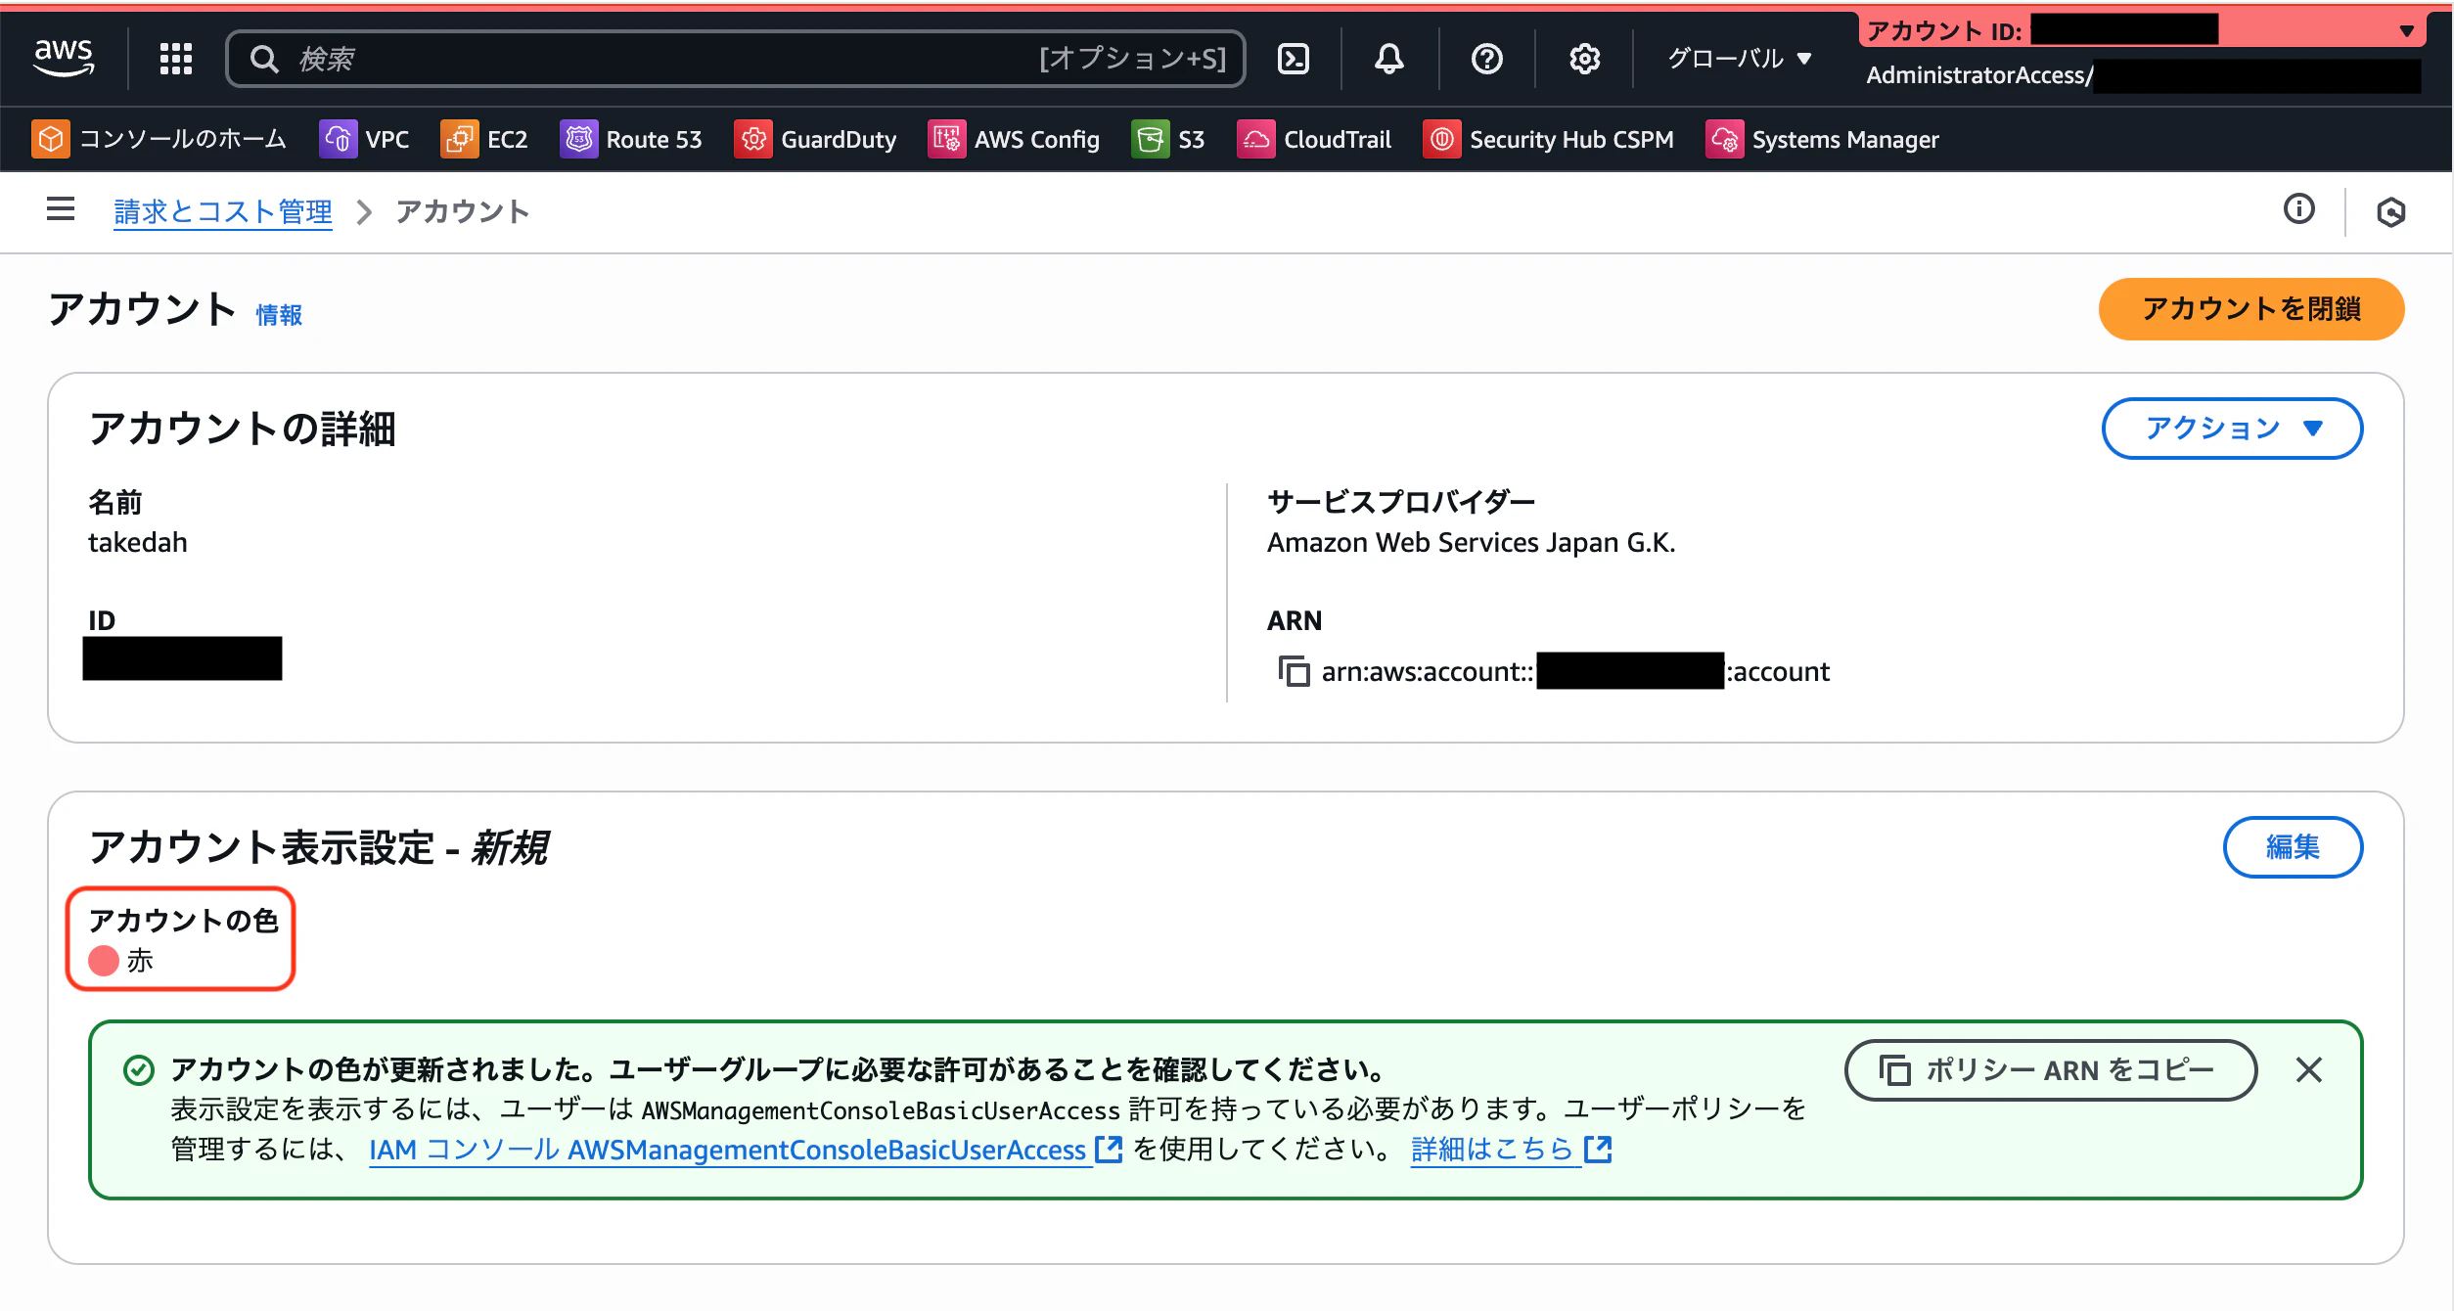Click the 情報 link next to heading
This screenshot has width=2454, height=1311.
pos(279,315)
